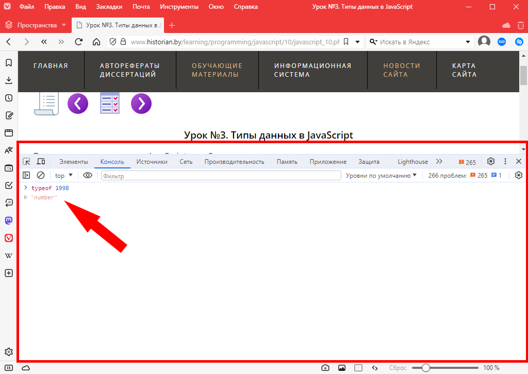Toggle live expression eye icon
This screenshot has width=528, height=374.
88,176
